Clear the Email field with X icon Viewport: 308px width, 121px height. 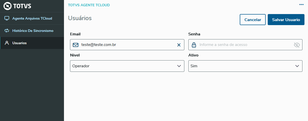pyautogui.click(x=179, y=45)
